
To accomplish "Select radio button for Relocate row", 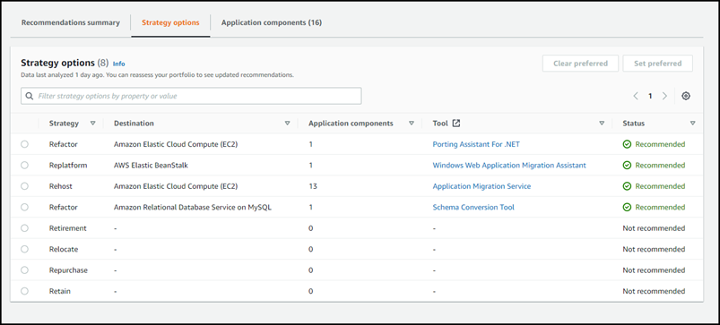I will [x=24, y=250].
